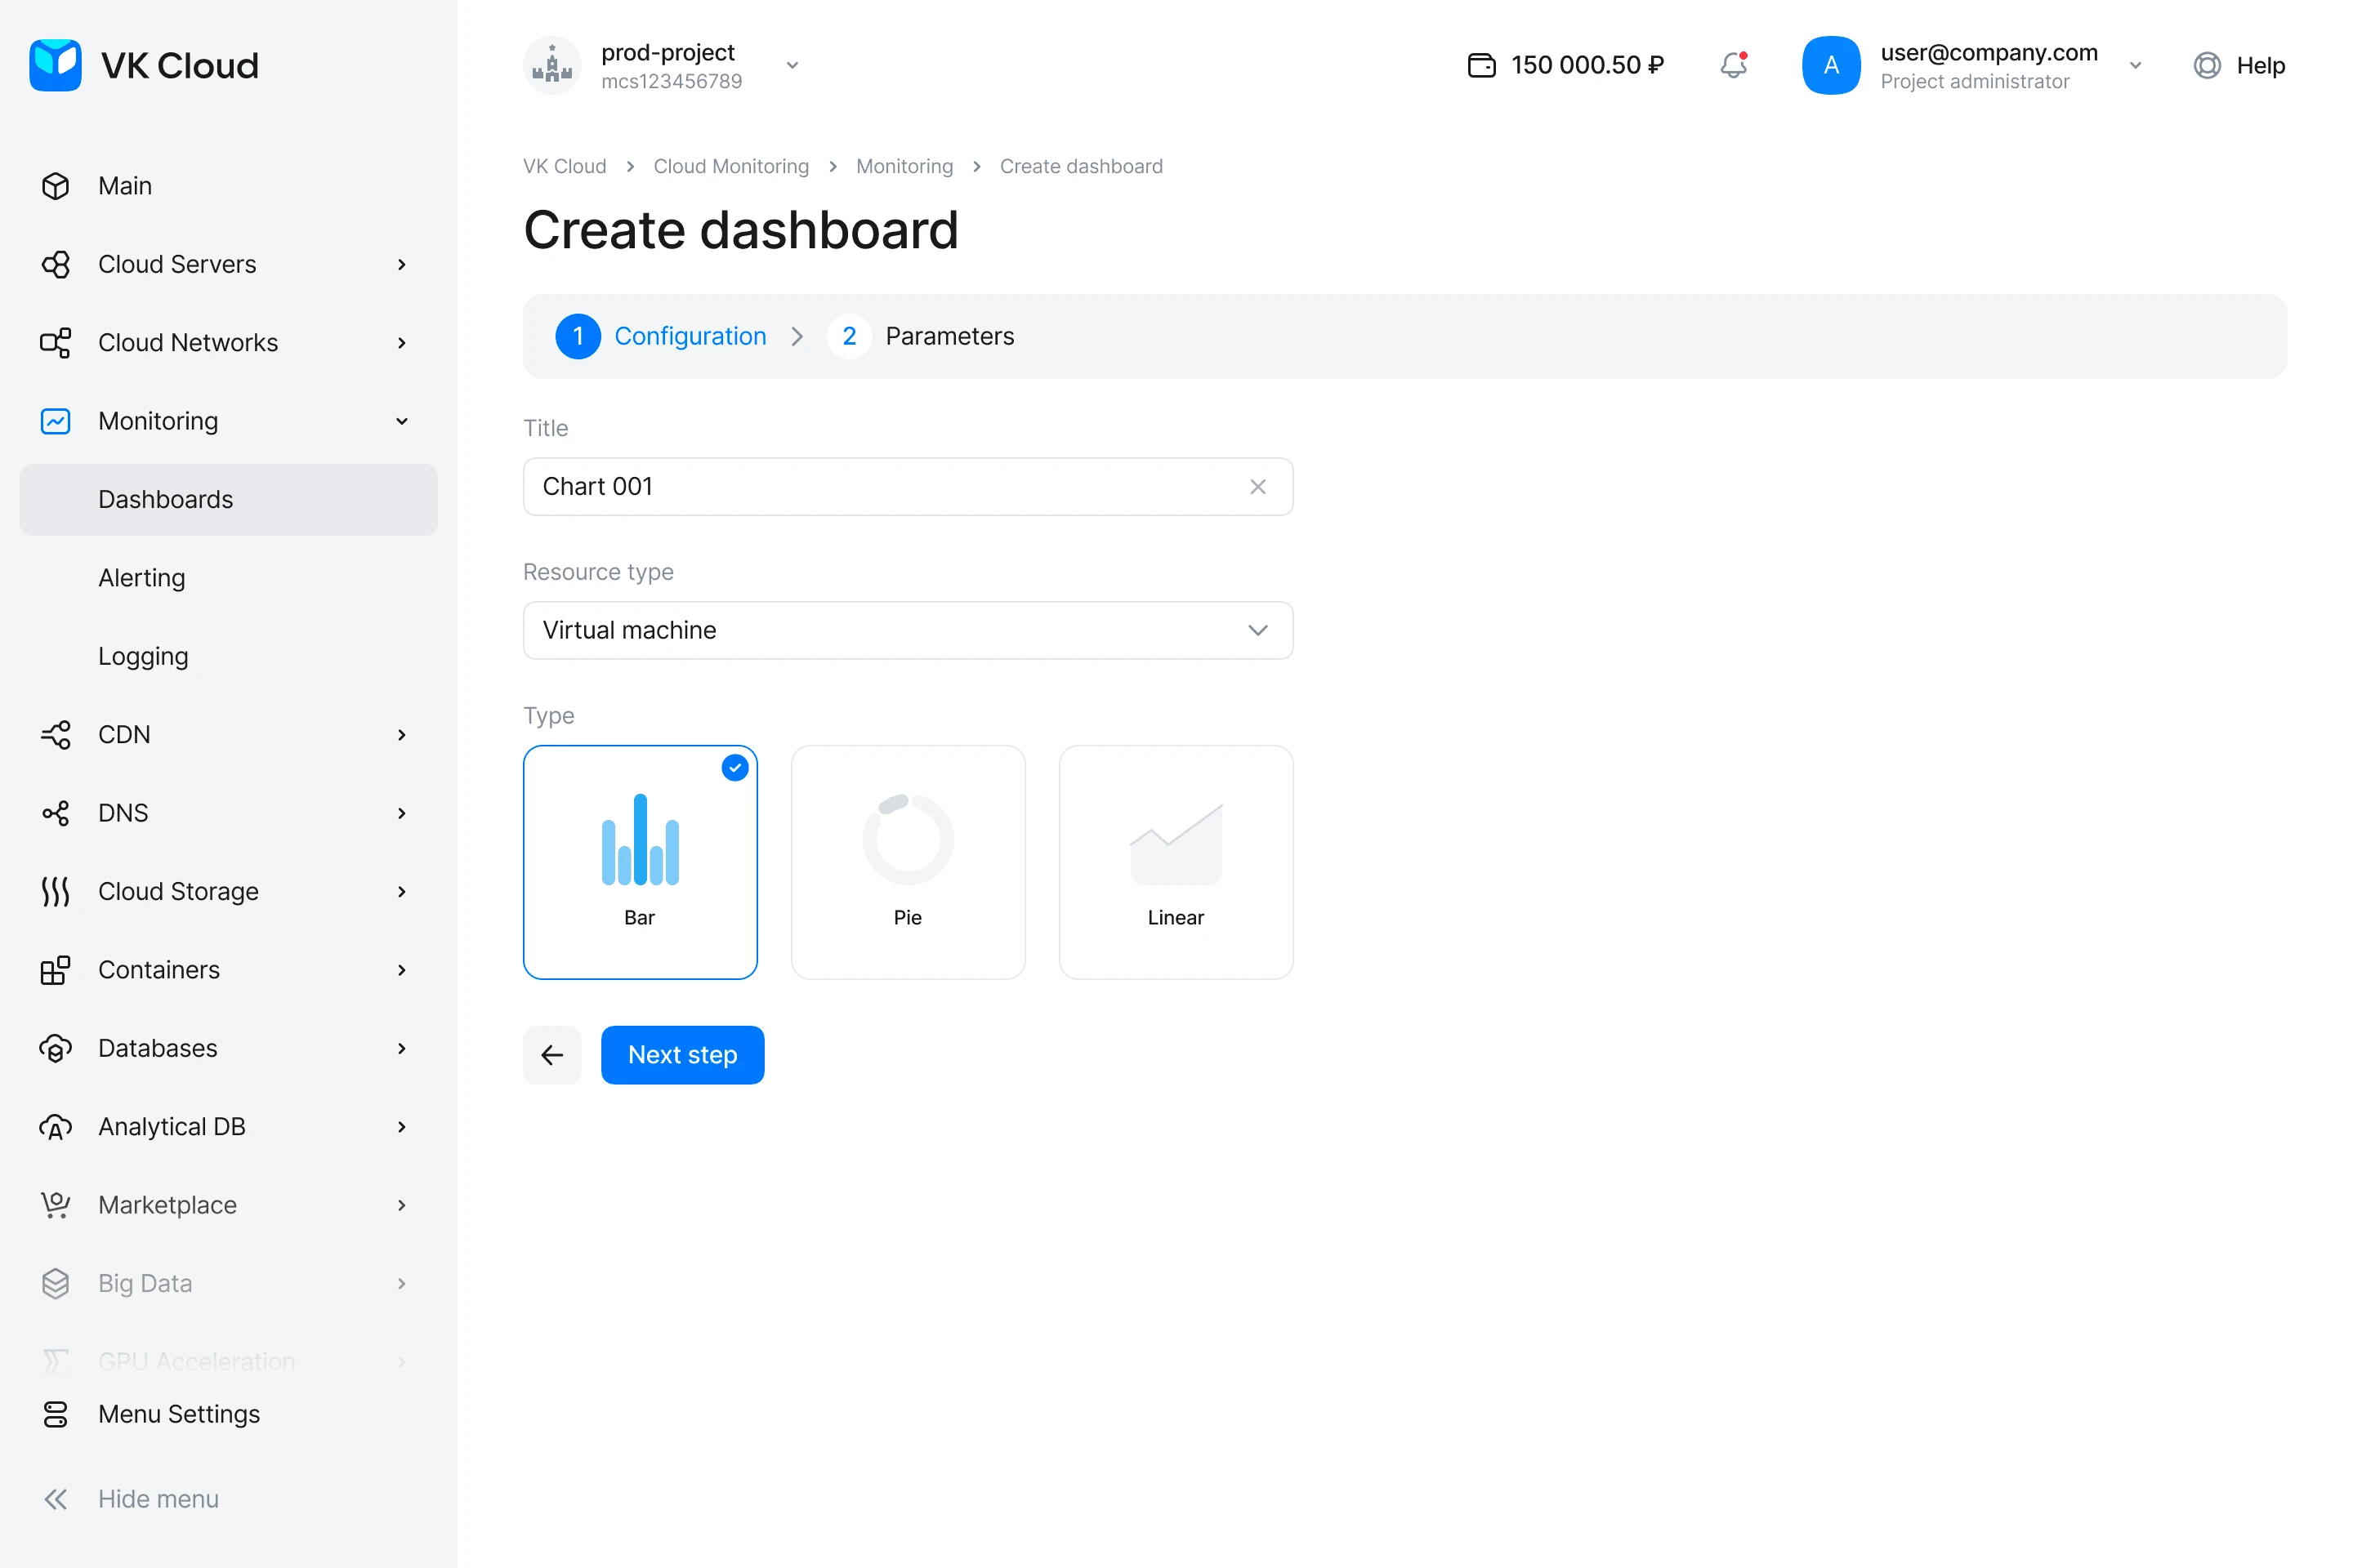The image size is (2353, 1568).
Task: Open the Alerting menu item
Action: click(141, 577)
